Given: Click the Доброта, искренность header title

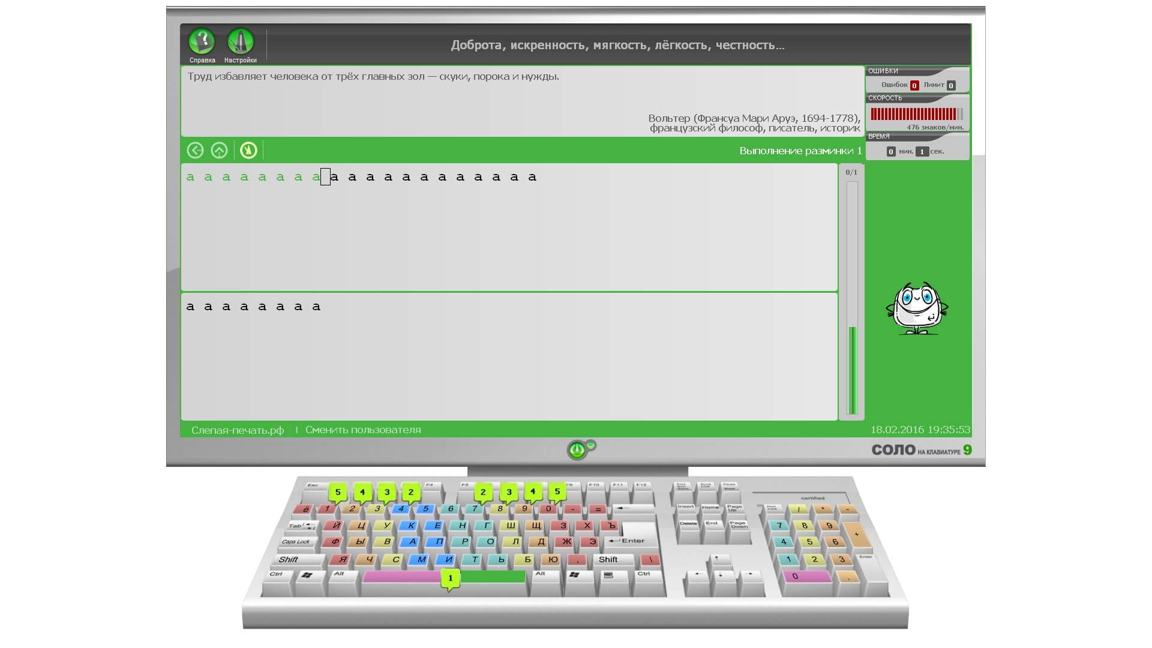Looking at the screenshot, I should coord(617,45).
